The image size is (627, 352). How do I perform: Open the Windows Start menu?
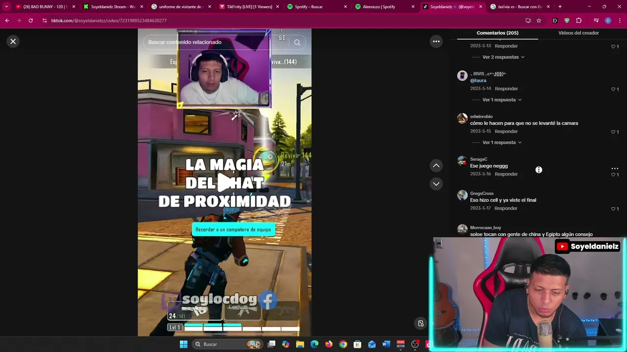click(x=184, y=344)
